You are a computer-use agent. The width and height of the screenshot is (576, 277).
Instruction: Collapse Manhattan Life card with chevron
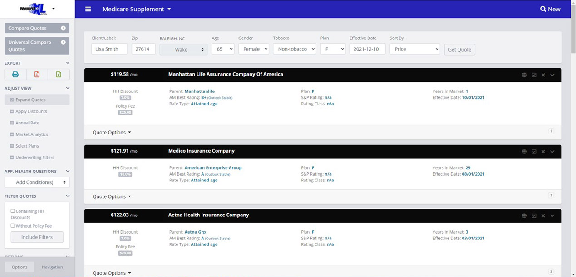click(x=552, y=75)
